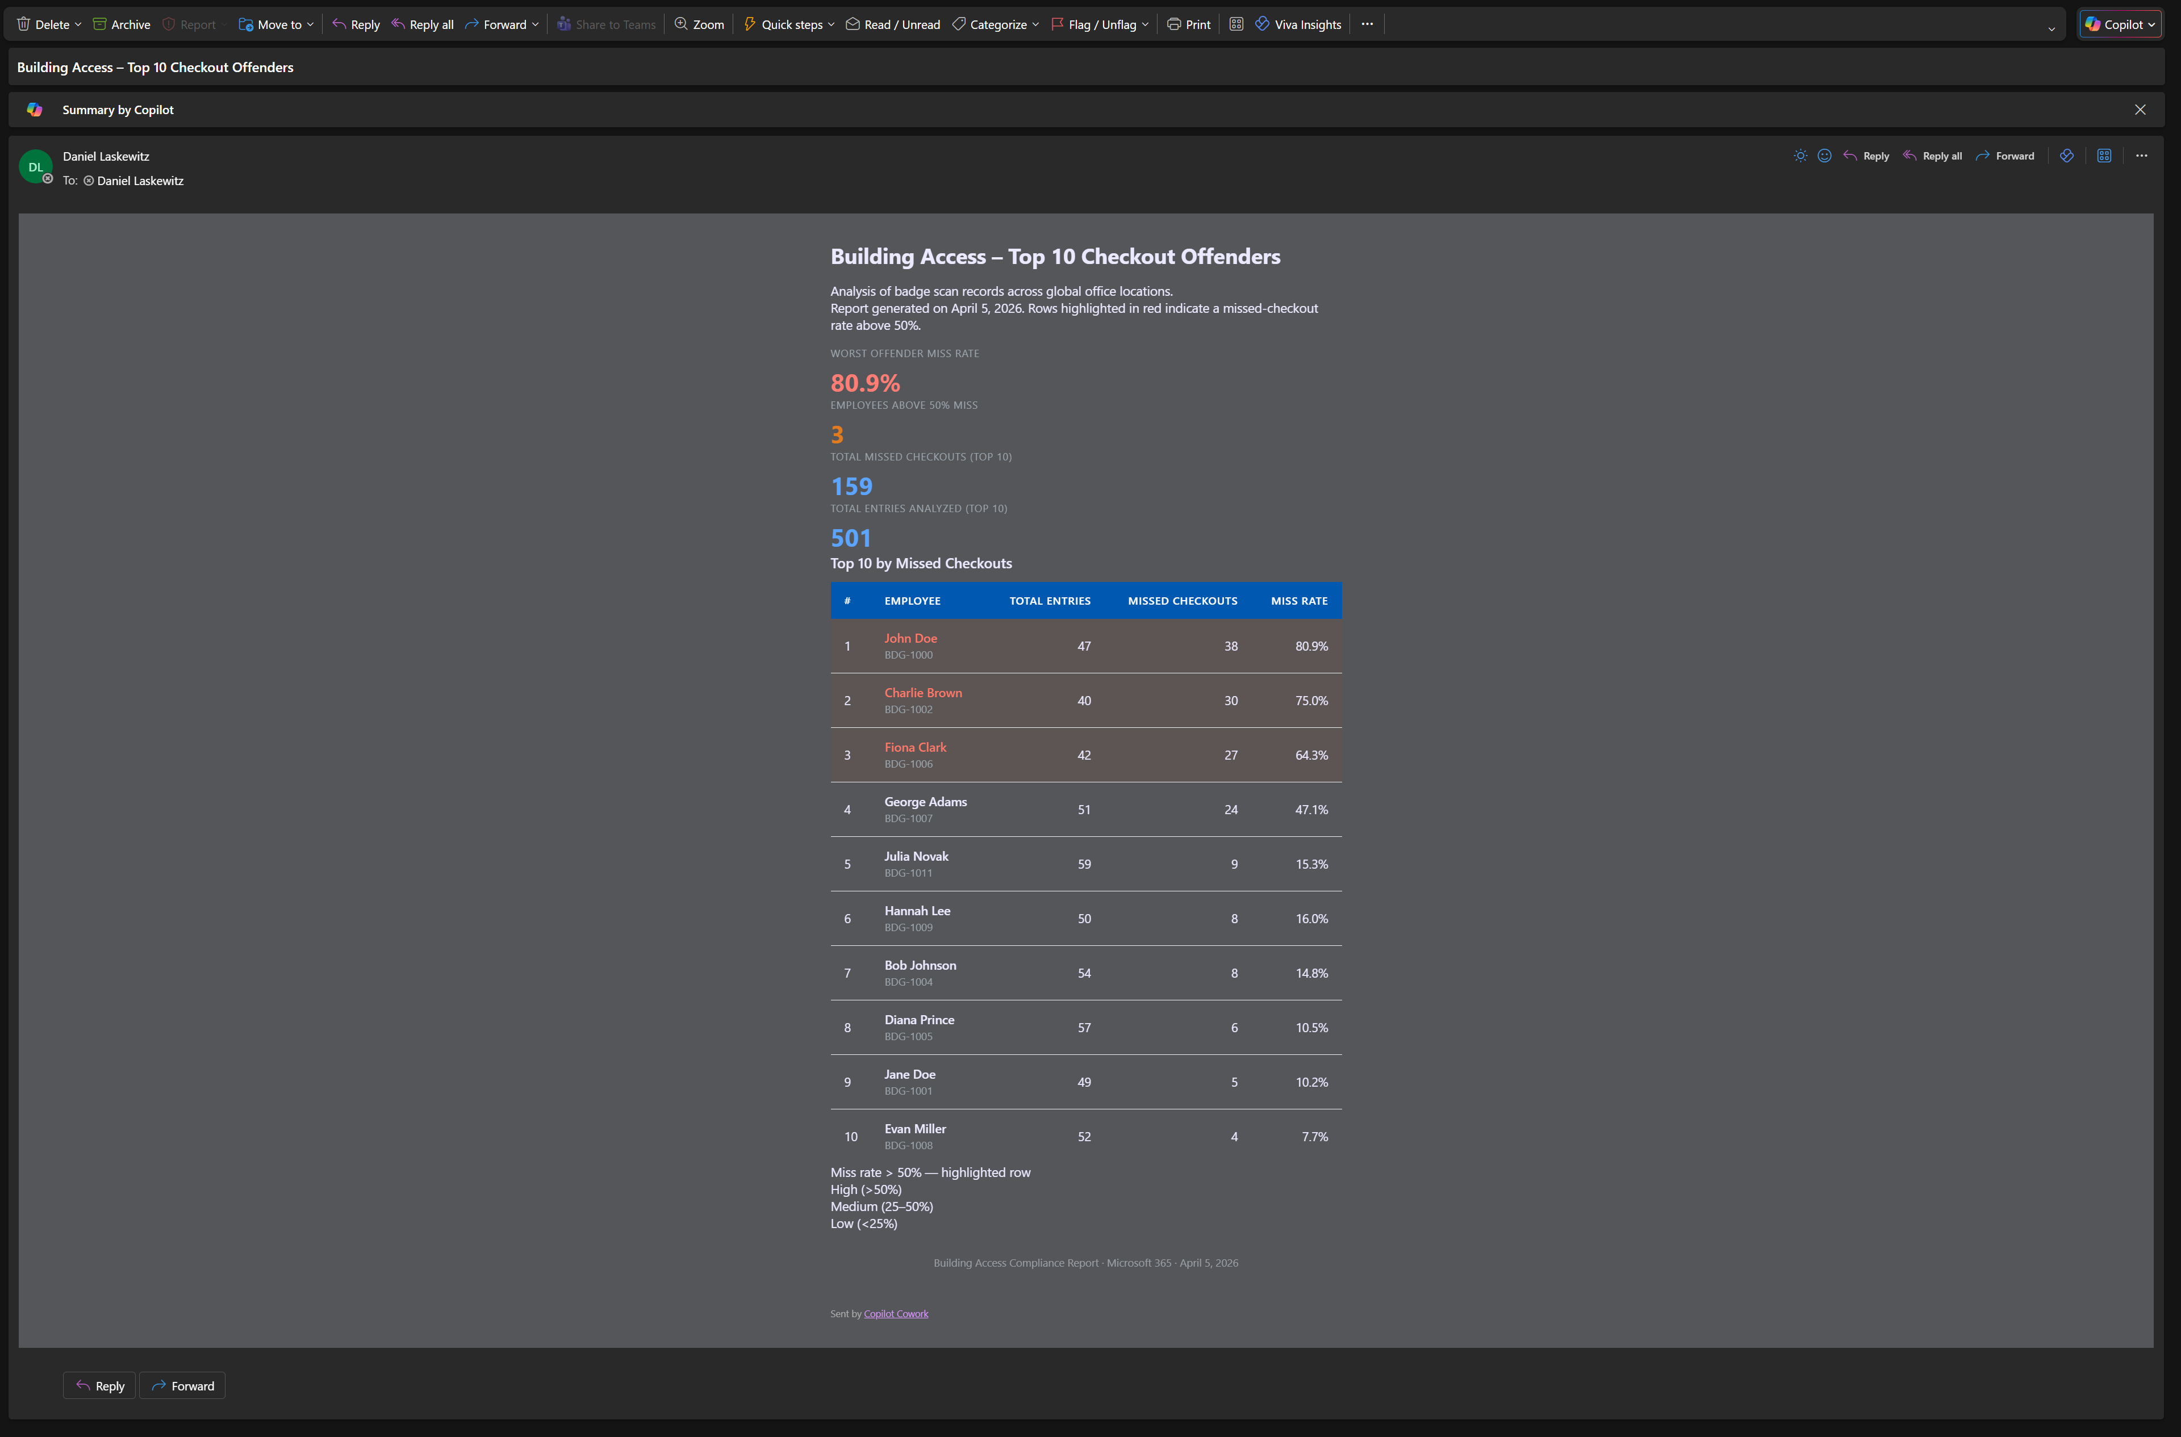Screen dimensions: 2181x1437
Task: Open the toolbar overflow menu
Action: click(1367, 25)
